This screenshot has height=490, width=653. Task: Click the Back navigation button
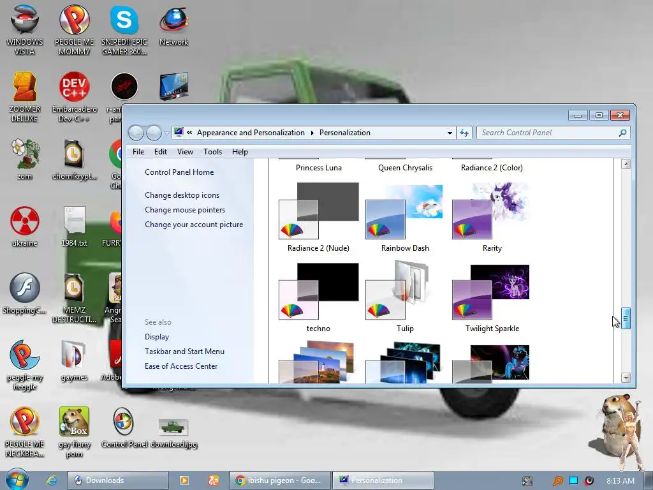(136, 133)
